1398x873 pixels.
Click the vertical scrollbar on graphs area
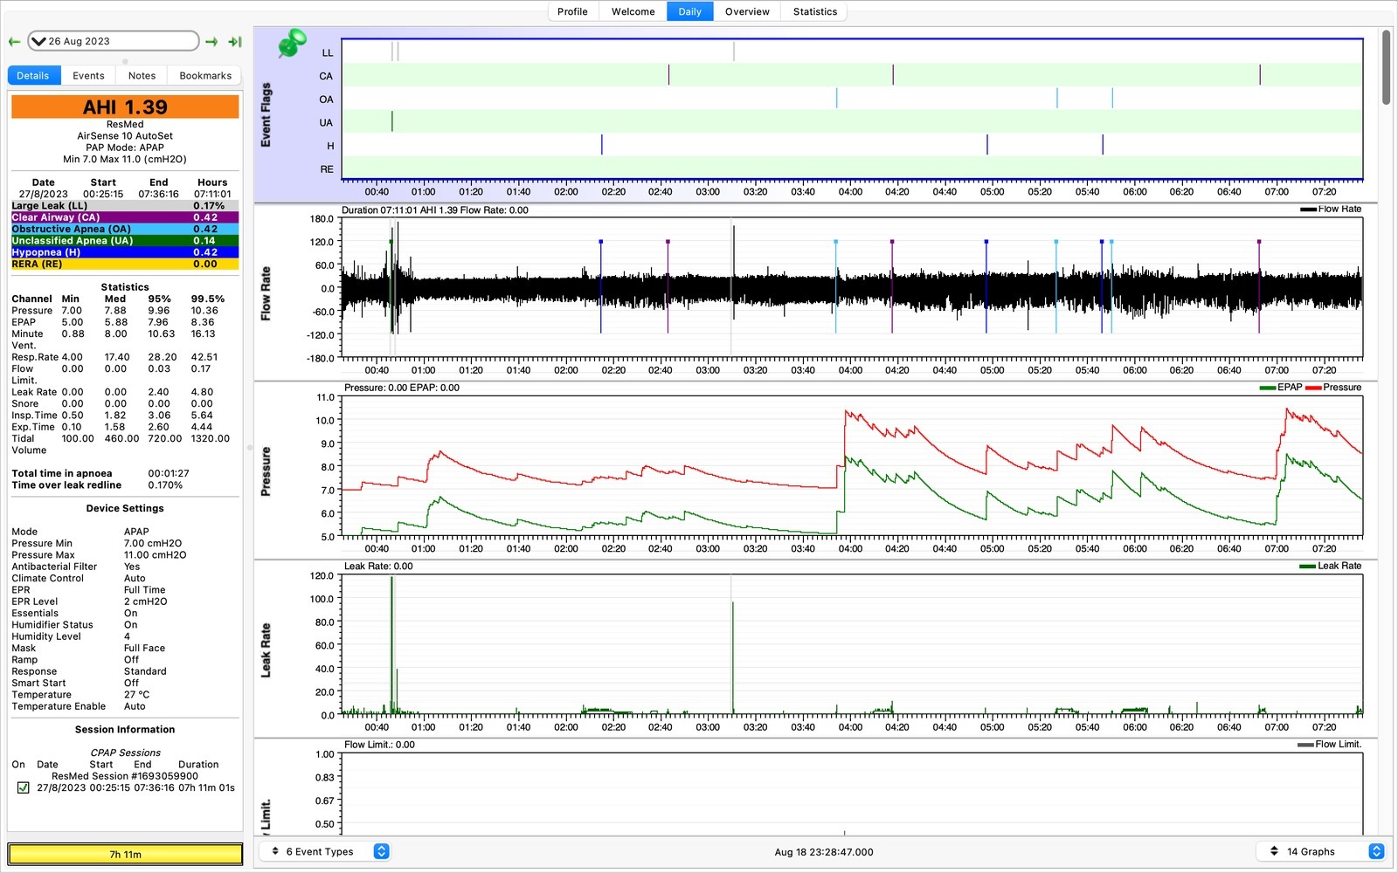[x=1386, y=67]
